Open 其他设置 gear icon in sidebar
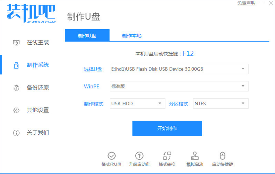Viewport: 275px width, 174px height. (x=16, y=110)
